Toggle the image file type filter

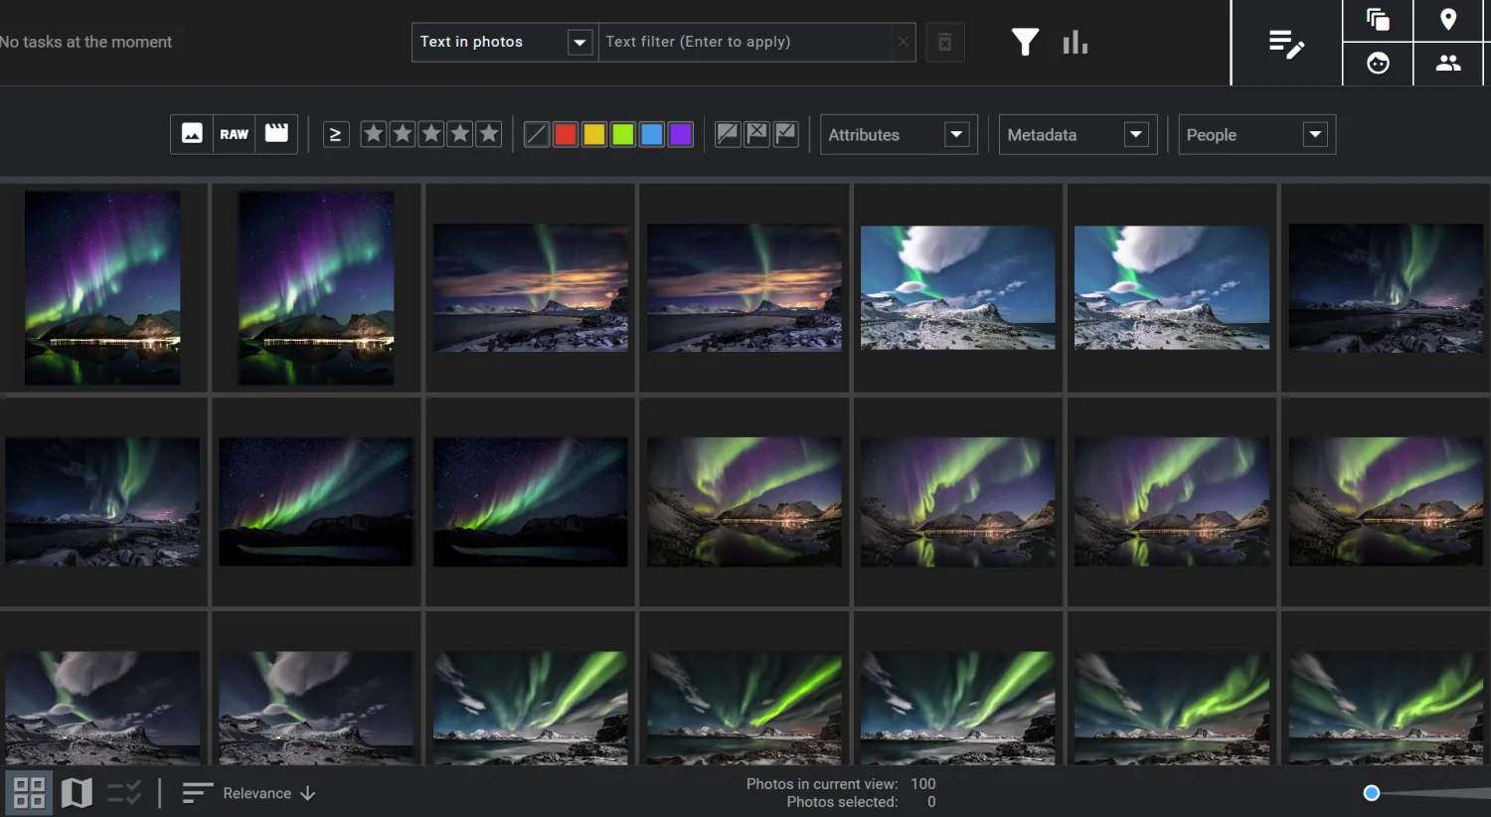point(192,134)
